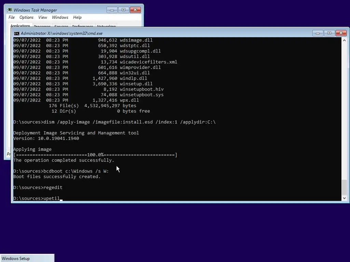Click the winsetupboot.hiv file row
This screenshot has width=350, height=262.
89,89
